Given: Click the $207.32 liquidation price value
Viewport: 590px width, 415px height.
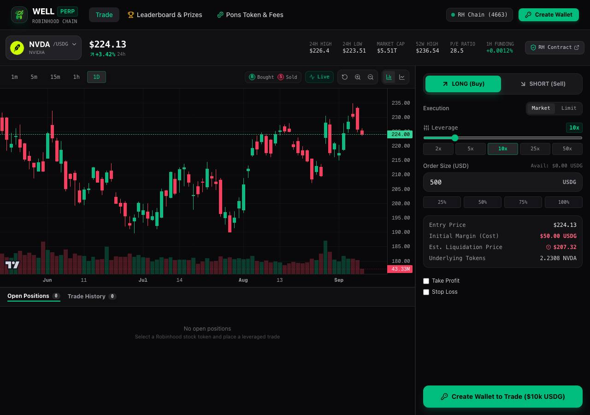Looking at the screenshot, I should pyautogui.click(x=565, y=247).
